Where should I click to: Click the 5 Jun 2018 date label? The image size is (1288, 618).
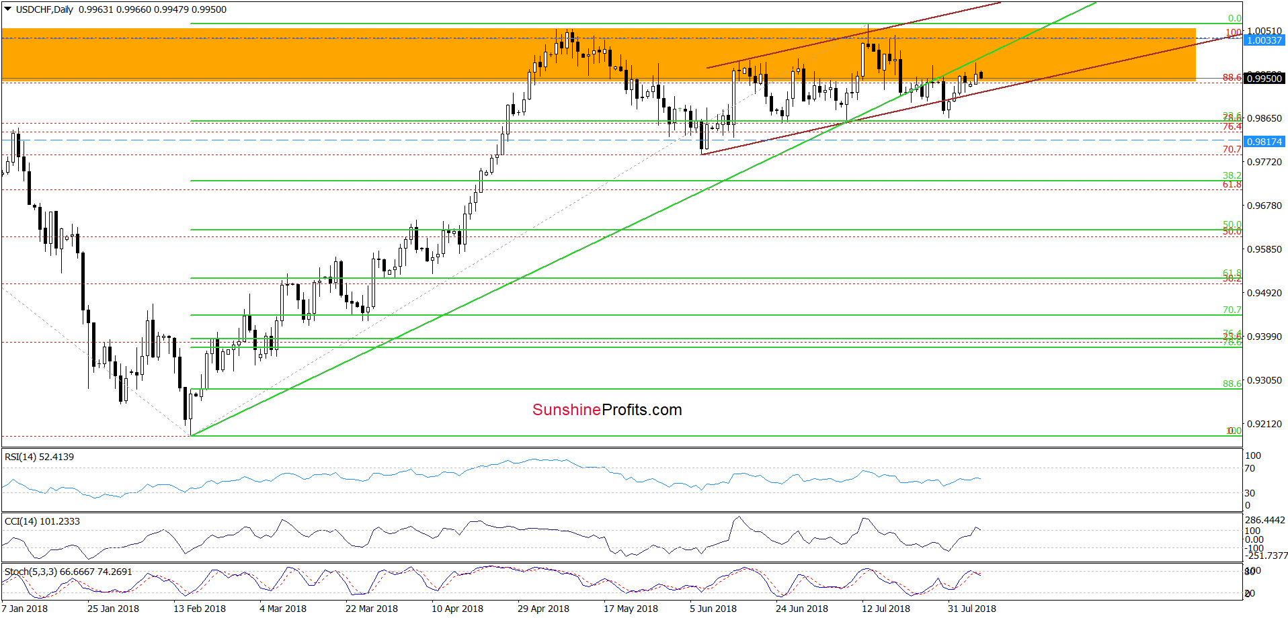click(x=713, y=609)
